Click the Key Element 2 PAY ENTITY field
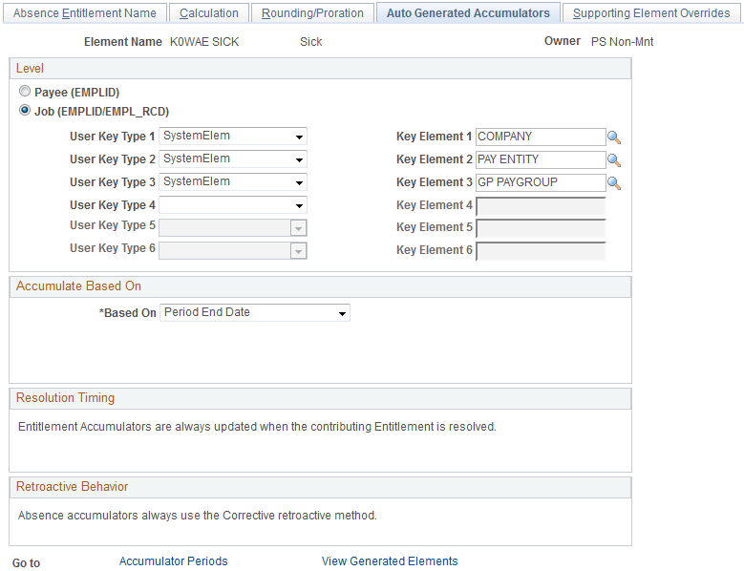744x571 pixels. 541,159
